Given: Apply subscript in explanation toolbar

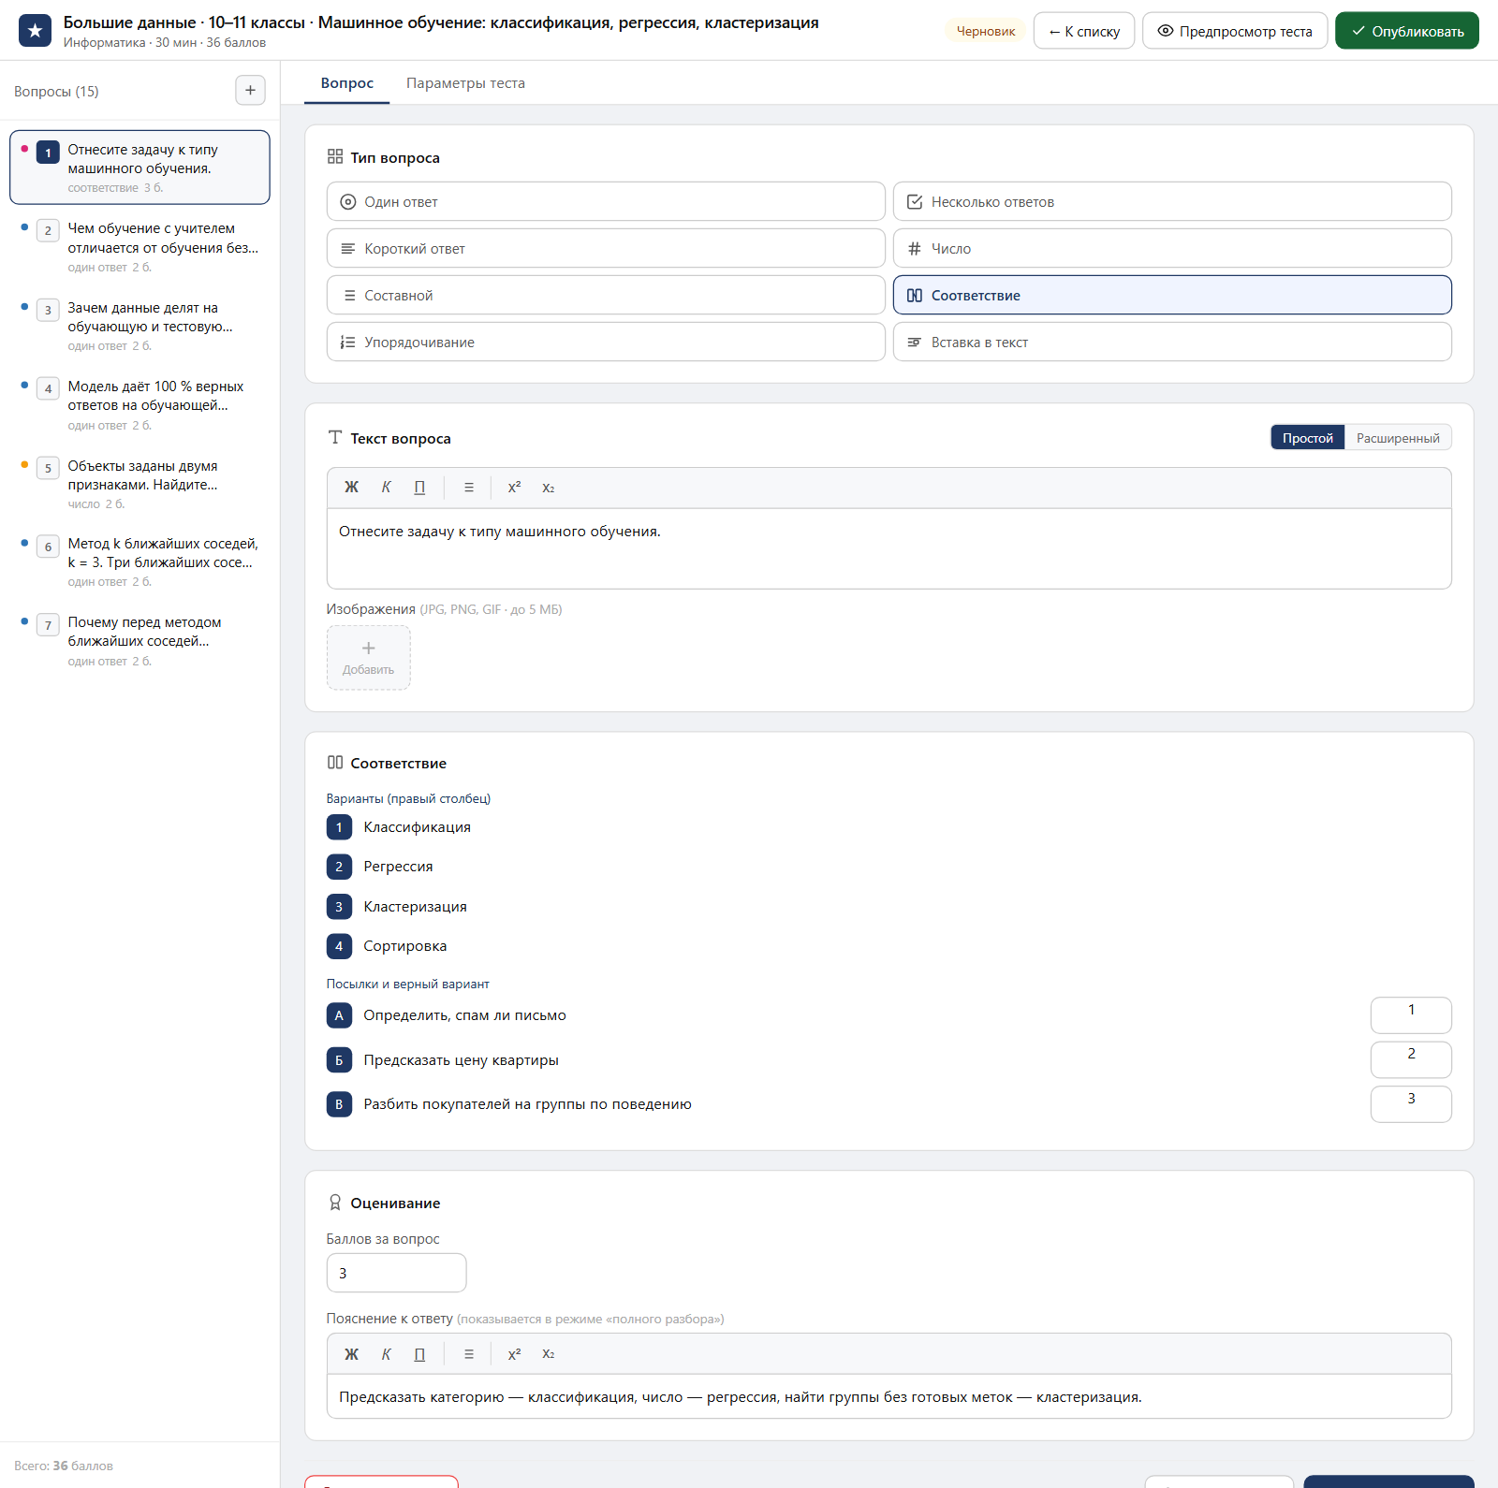Looking at the screenshot, I should [549, 1354].
